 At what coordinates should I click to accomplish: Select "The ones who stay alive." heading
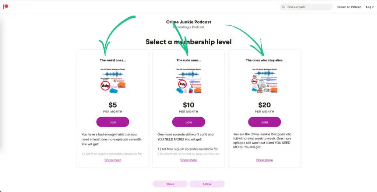[x=264, y=60]
